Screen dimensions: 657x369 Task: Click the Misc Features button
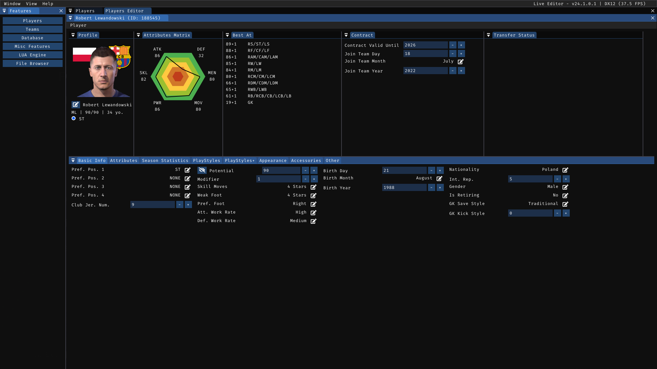33,46
